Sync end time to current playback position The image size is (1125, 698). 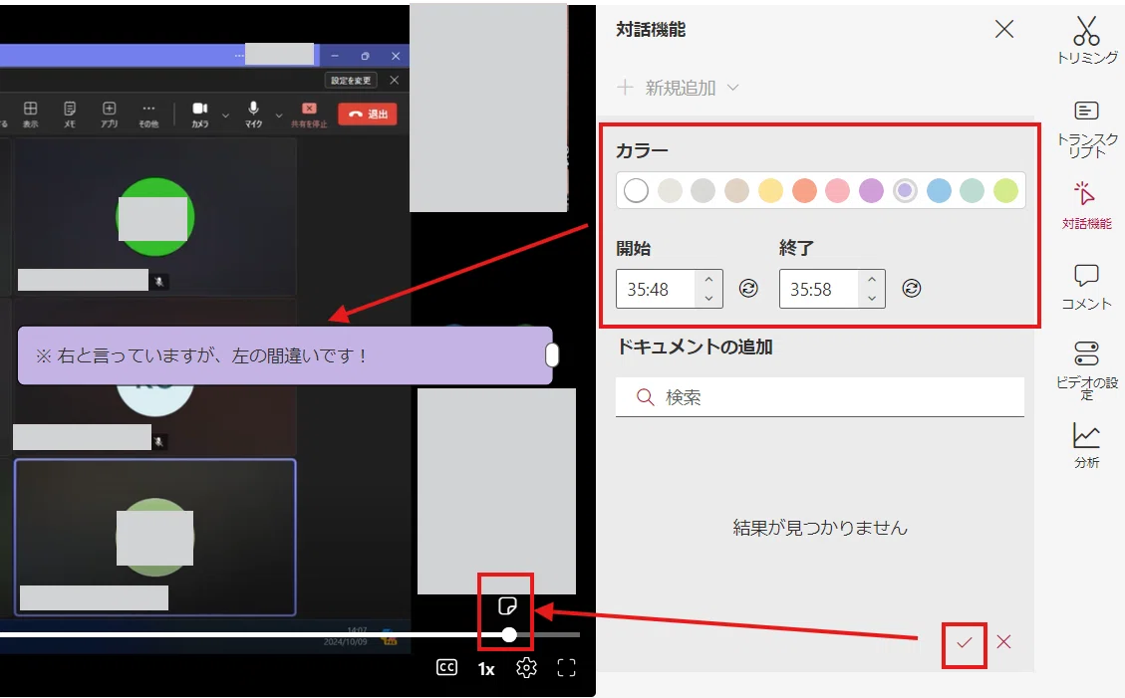(911, 288)
